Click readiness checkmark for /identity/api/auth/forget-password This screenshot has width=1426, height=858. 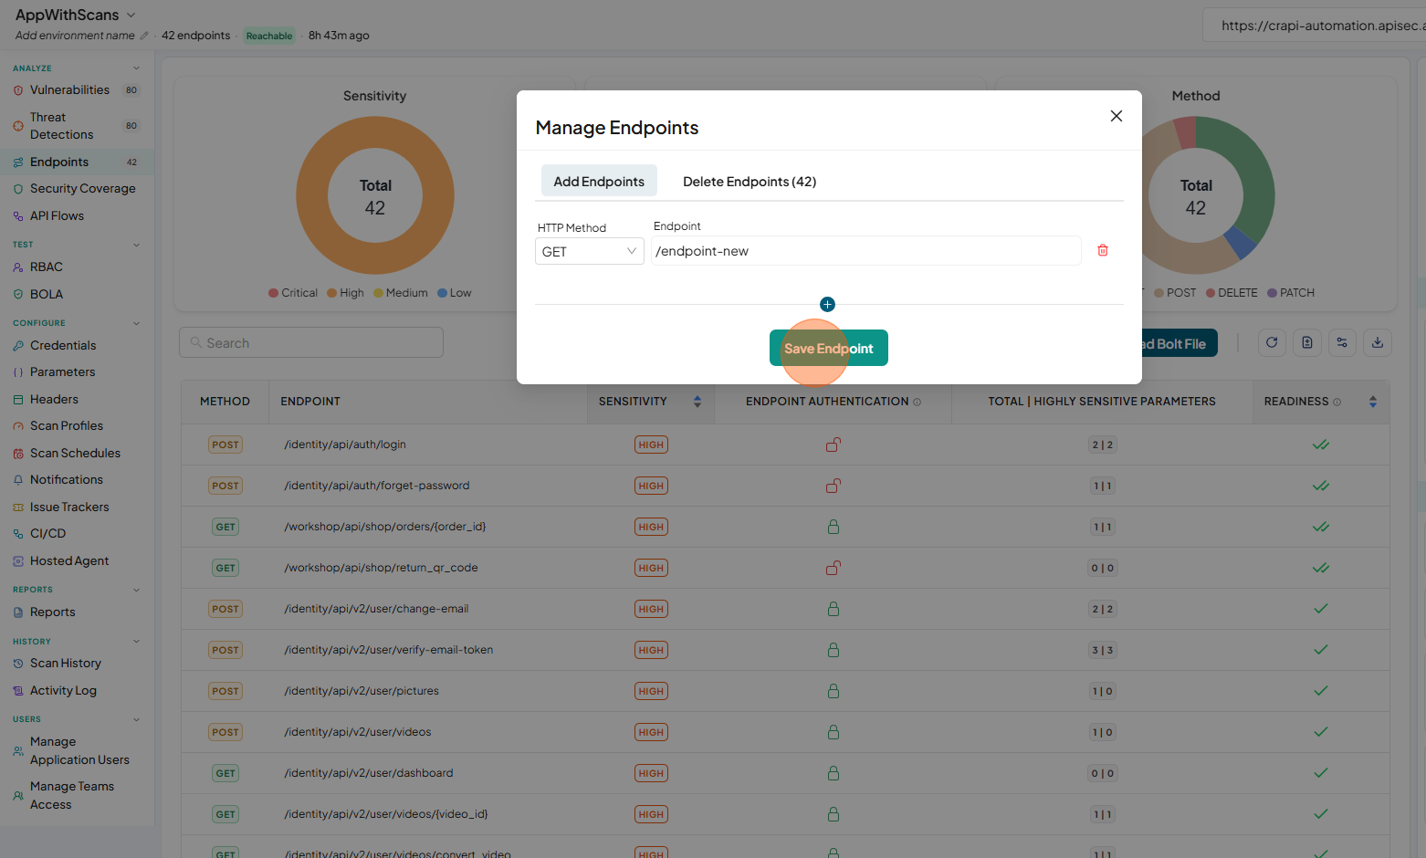click(x=1320, y=486)
